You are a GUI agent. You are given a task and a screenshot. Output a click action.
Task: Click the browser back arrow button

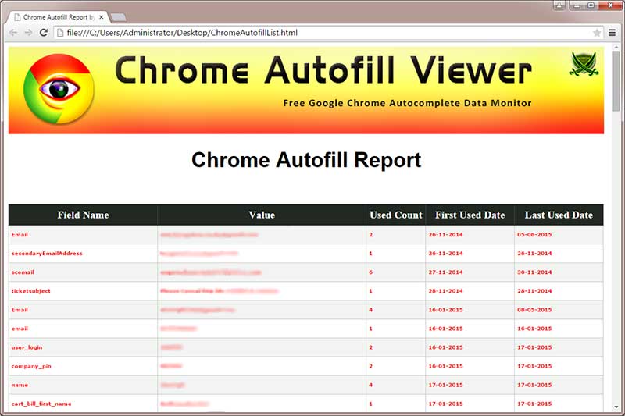[13, 33]
